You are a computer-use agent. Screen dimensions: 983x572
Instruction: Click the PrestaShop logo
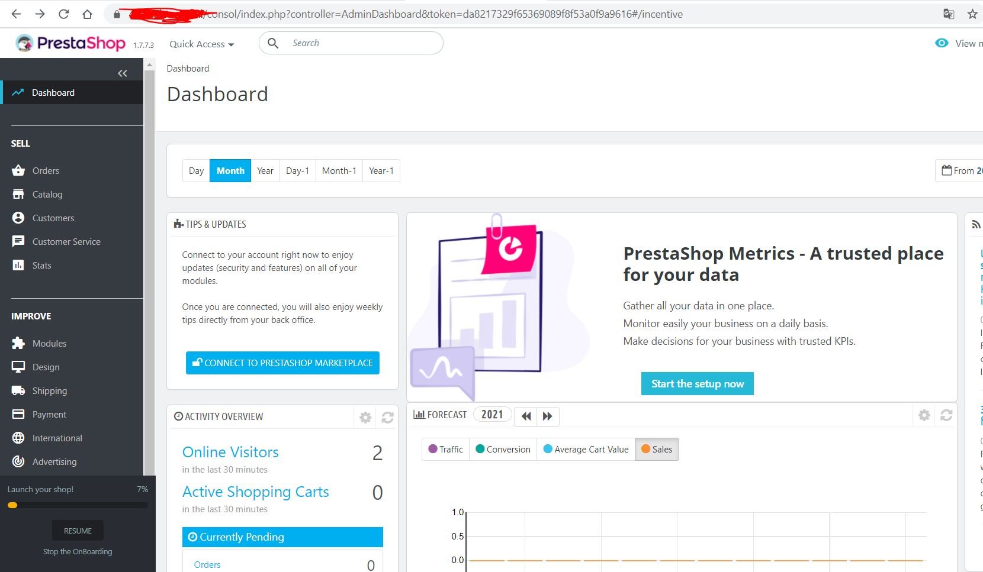point(70,43)
